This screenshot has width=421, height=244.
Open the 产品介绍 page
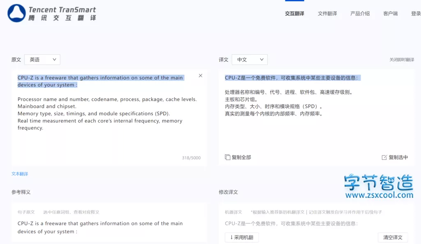pyautogui.click(x=360, y=14)
